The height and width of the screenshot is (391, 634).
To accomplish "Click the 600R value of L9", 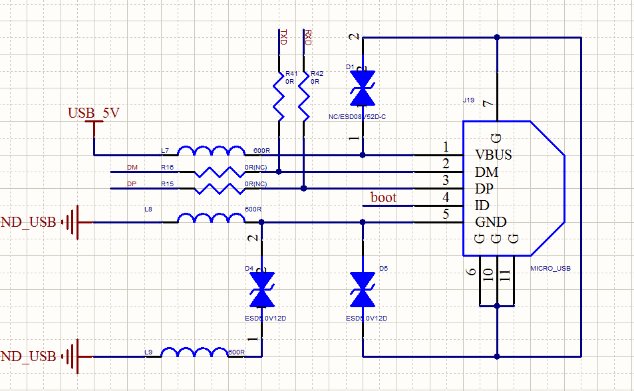I will [x=237, y=352].
